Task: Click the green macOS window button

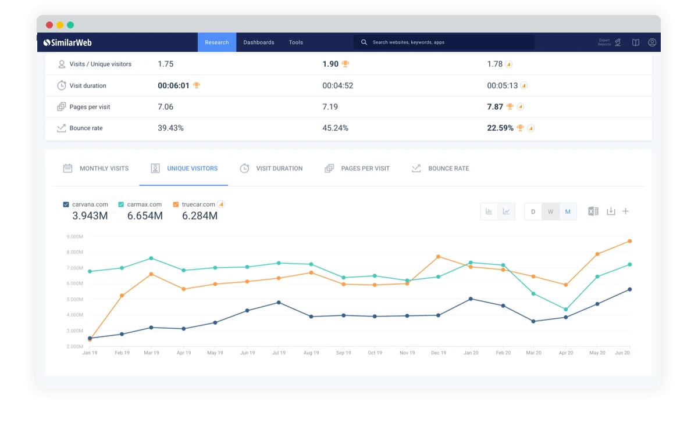Action: [x=70, y=25]
